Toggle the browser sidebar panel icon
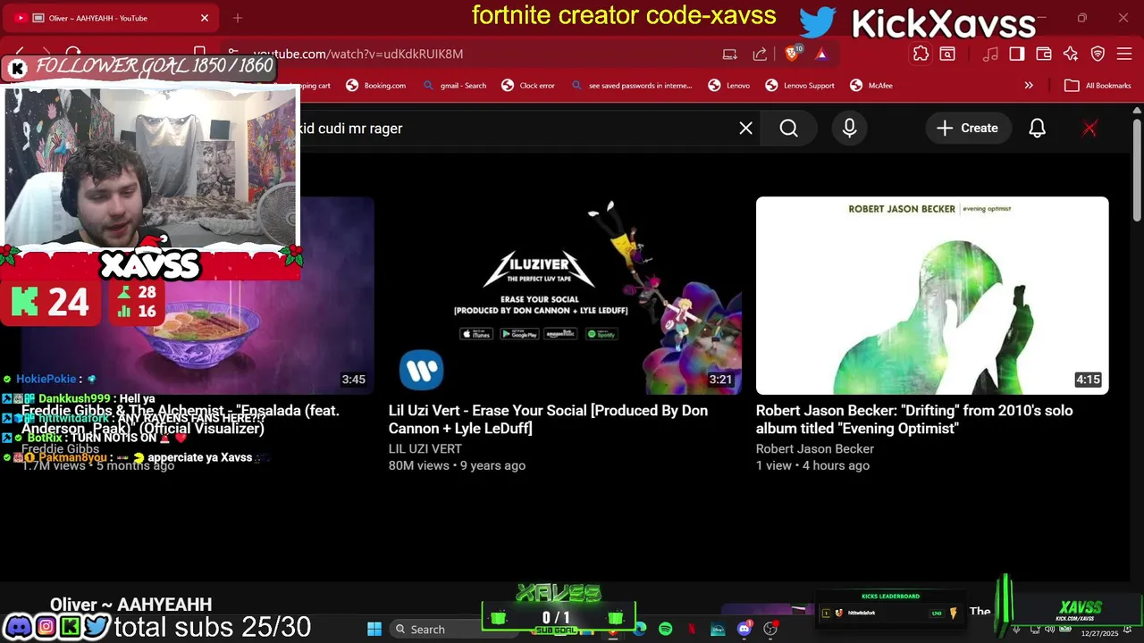Viewport: 1144px width, 643px height. [1017, 54]
